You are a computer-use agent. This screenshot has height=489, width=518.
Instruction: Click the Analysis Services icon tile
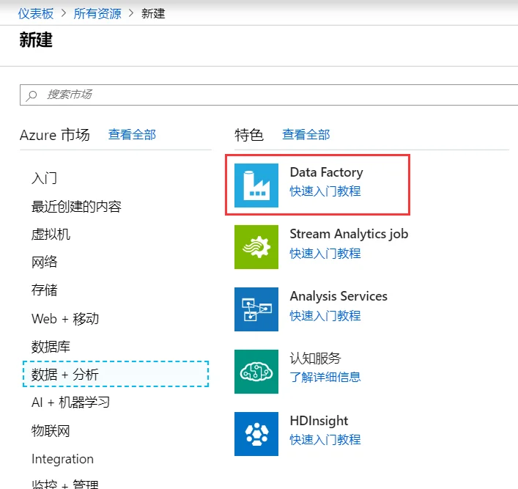(x=256, y=309)
